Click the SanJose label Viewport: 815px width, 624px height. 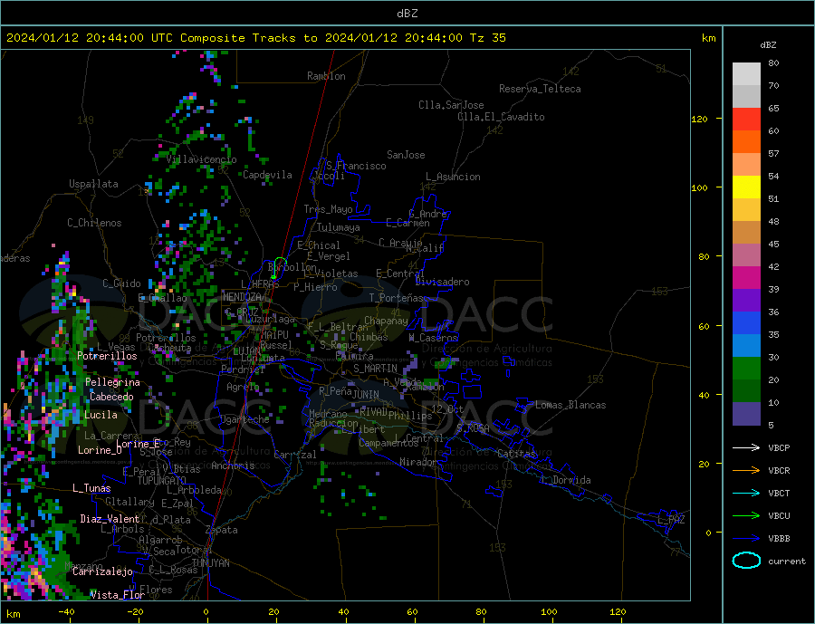point(406,155)
